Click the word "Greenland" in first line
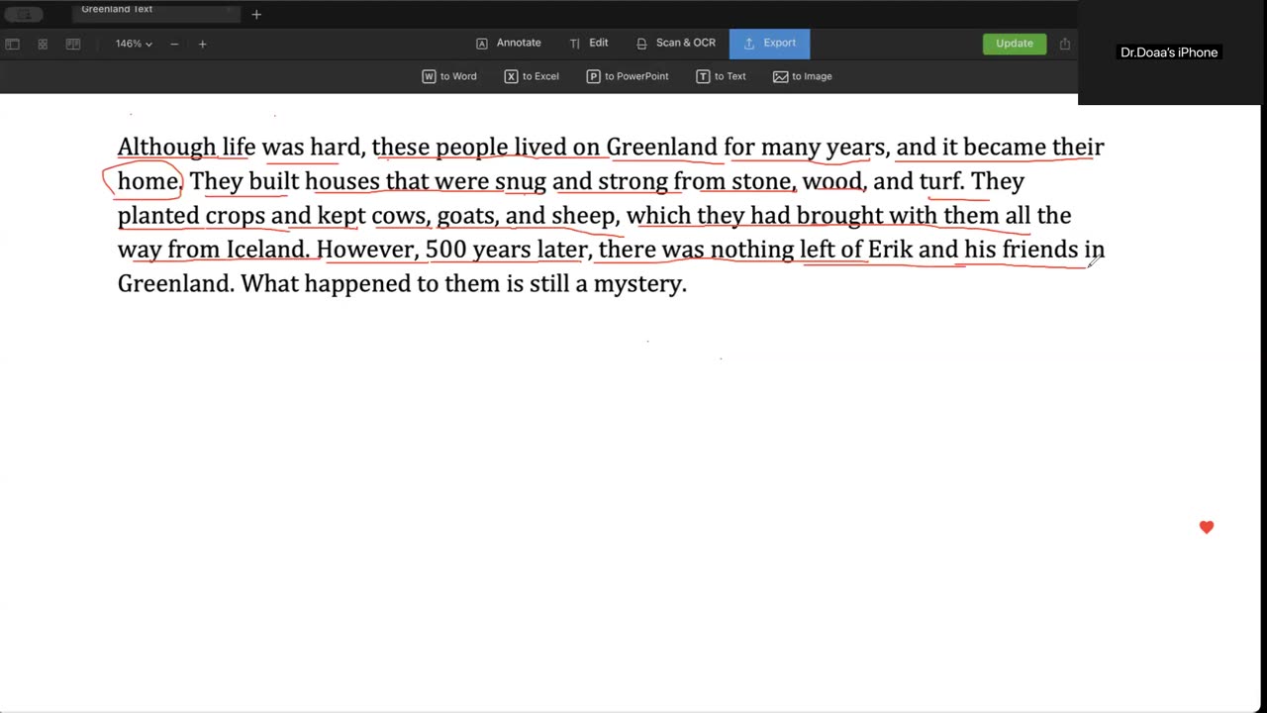1267x713 pixels. pos(661,148)
